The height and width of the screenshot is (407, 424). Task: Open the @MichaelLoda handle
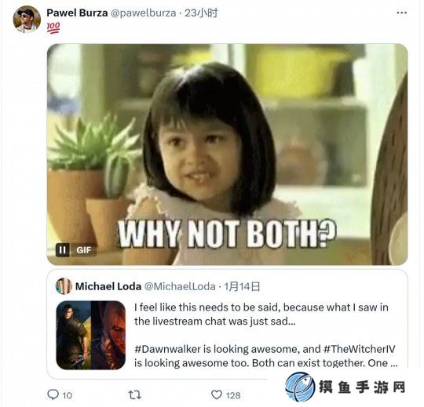tap(180, 286)
